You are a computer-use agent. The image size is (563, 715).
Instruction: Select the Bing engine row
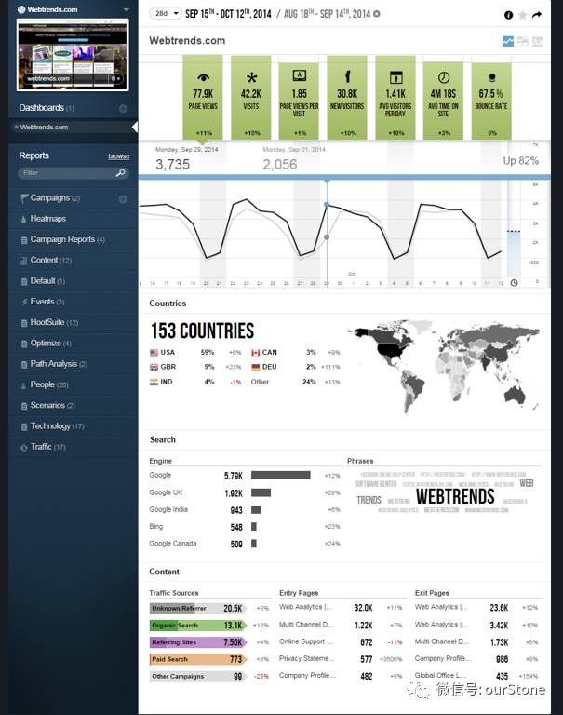pos(245,527)
